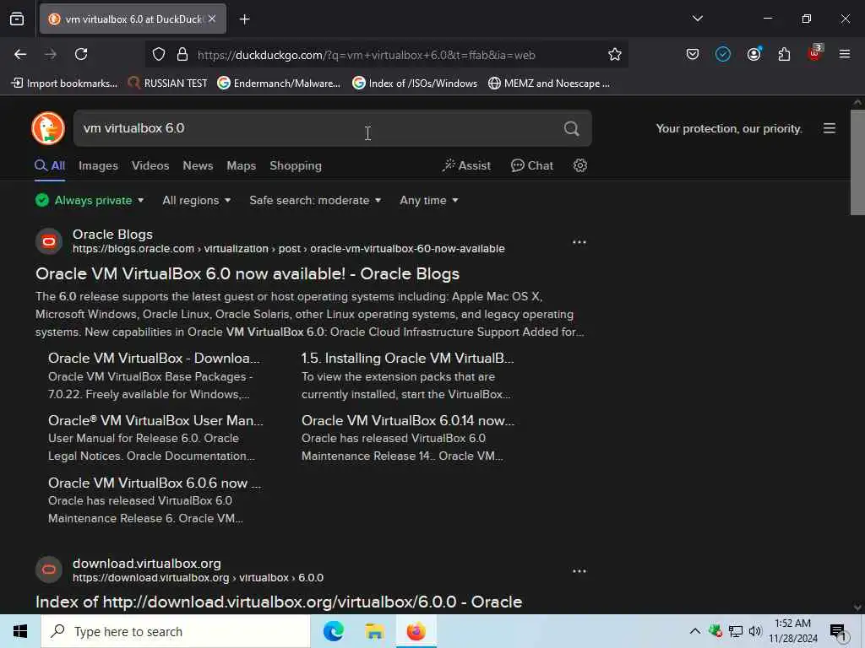Image resolution: width=865 pixels, height=648 pixels.
Task: Open Firefox application hamburger menu
Action: [x=845, y=54]
